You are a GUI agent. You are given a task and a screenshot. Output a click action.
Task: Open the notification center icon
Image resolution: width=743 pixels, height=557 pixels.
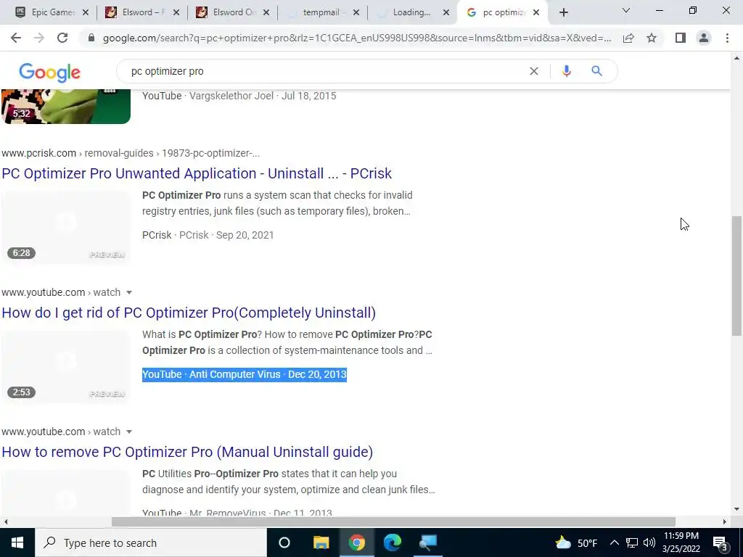pyautogui.click(x=720, y=542)
